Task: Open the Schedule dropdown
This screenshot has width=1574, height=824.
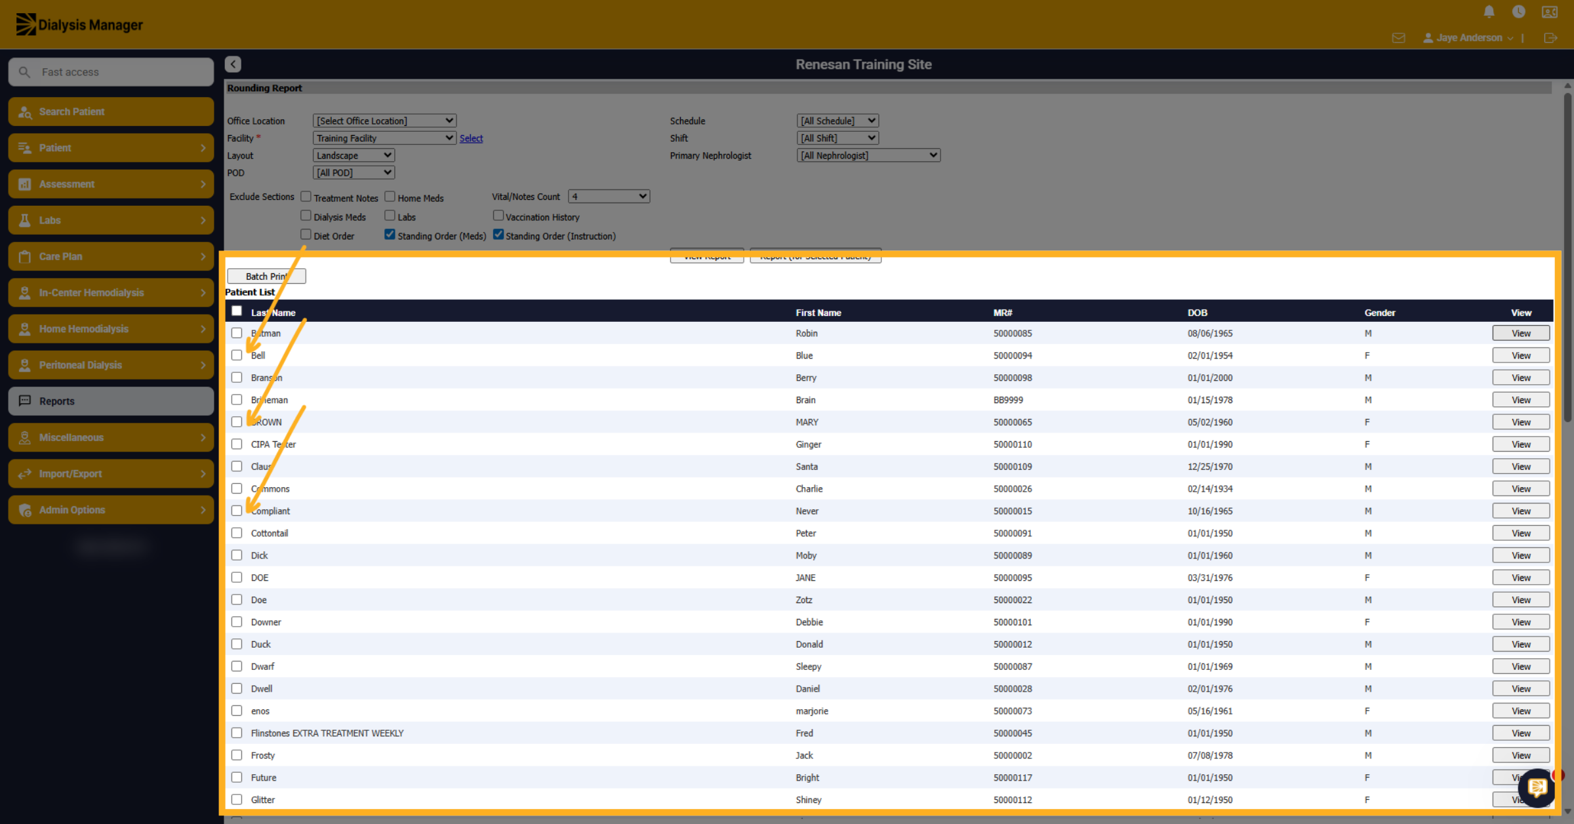Action: click(x=837, y=121)
